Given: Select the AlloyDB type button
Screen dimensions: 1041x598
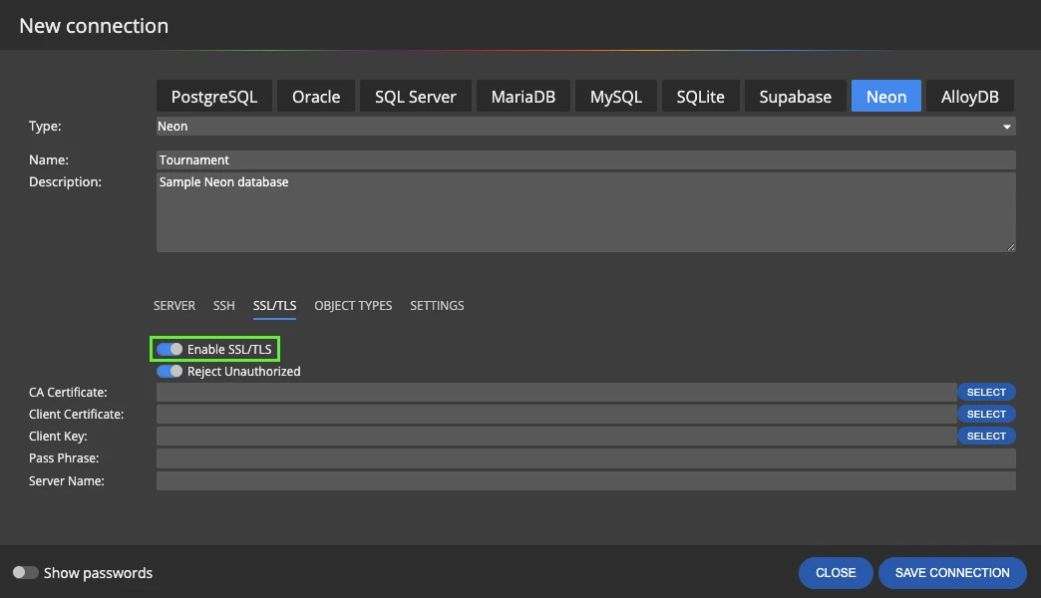Looking at the screenshot, I should 970,97.
